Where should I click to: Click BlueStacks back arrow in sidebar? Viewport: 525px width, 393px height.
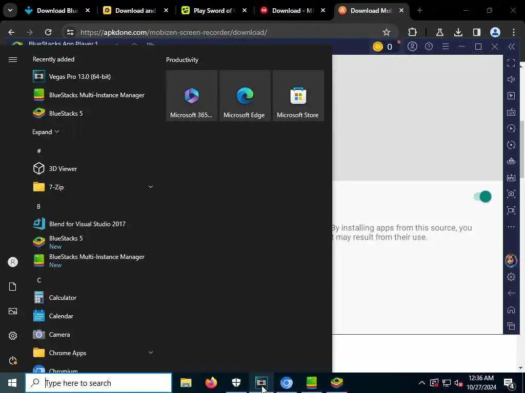coord(511,293)
